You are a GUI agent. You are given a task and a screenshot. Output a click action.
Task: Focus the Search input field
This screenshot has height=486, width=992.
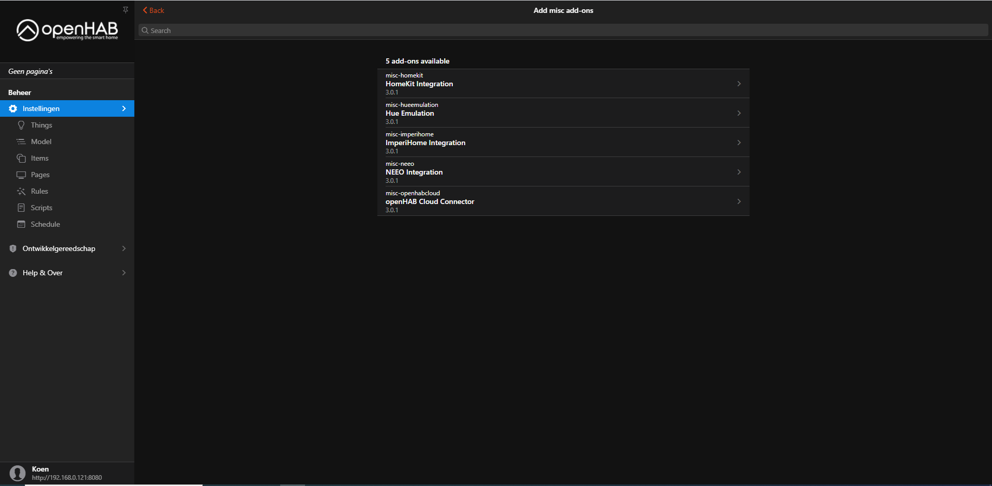[x=563, y=30]
